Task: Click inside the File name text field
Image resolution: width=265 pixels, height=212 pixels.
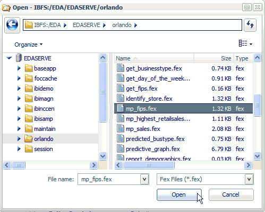Action: [x=109, y=179]
